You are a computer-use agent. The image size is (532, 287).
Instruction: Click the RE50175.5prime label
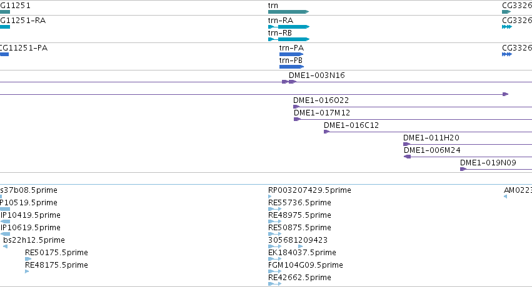pos(56,253)
